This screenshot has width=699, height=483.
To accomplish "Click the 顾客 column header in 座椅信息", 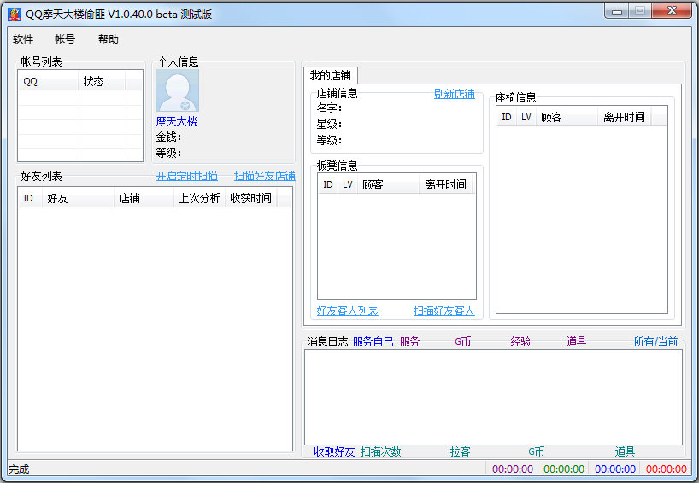I will (567, 117).
